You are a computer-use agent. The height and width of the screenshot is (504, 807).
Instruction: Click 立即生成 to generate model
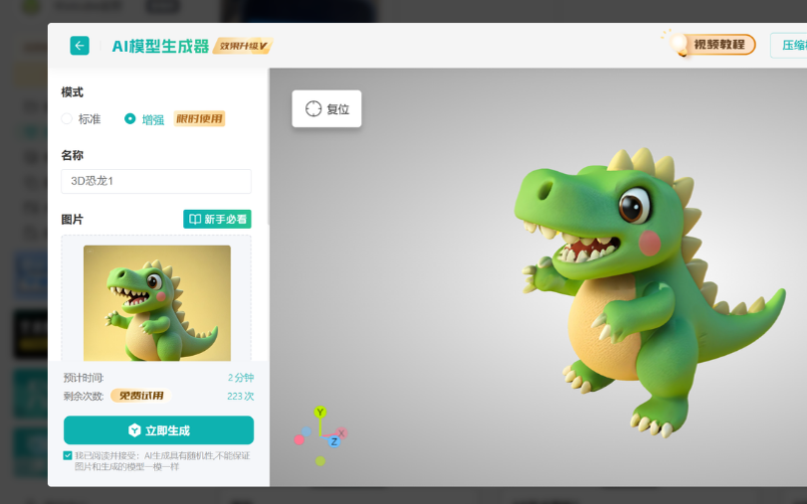click(158, 430)
